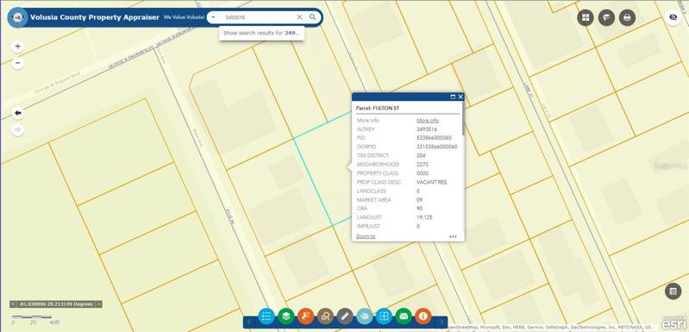Select the PID value 533866000060
689x332 pixels.
click(x=434, y=138)
